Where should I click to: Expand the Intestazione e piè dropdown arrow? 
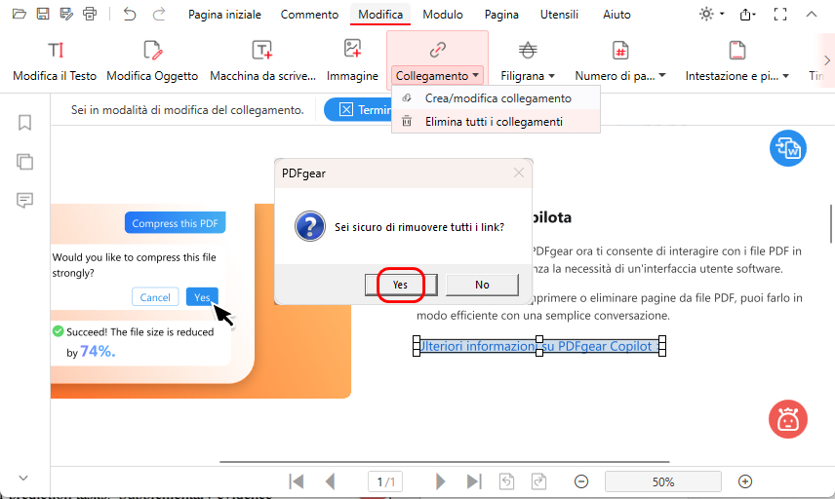[x=785, y=76]
